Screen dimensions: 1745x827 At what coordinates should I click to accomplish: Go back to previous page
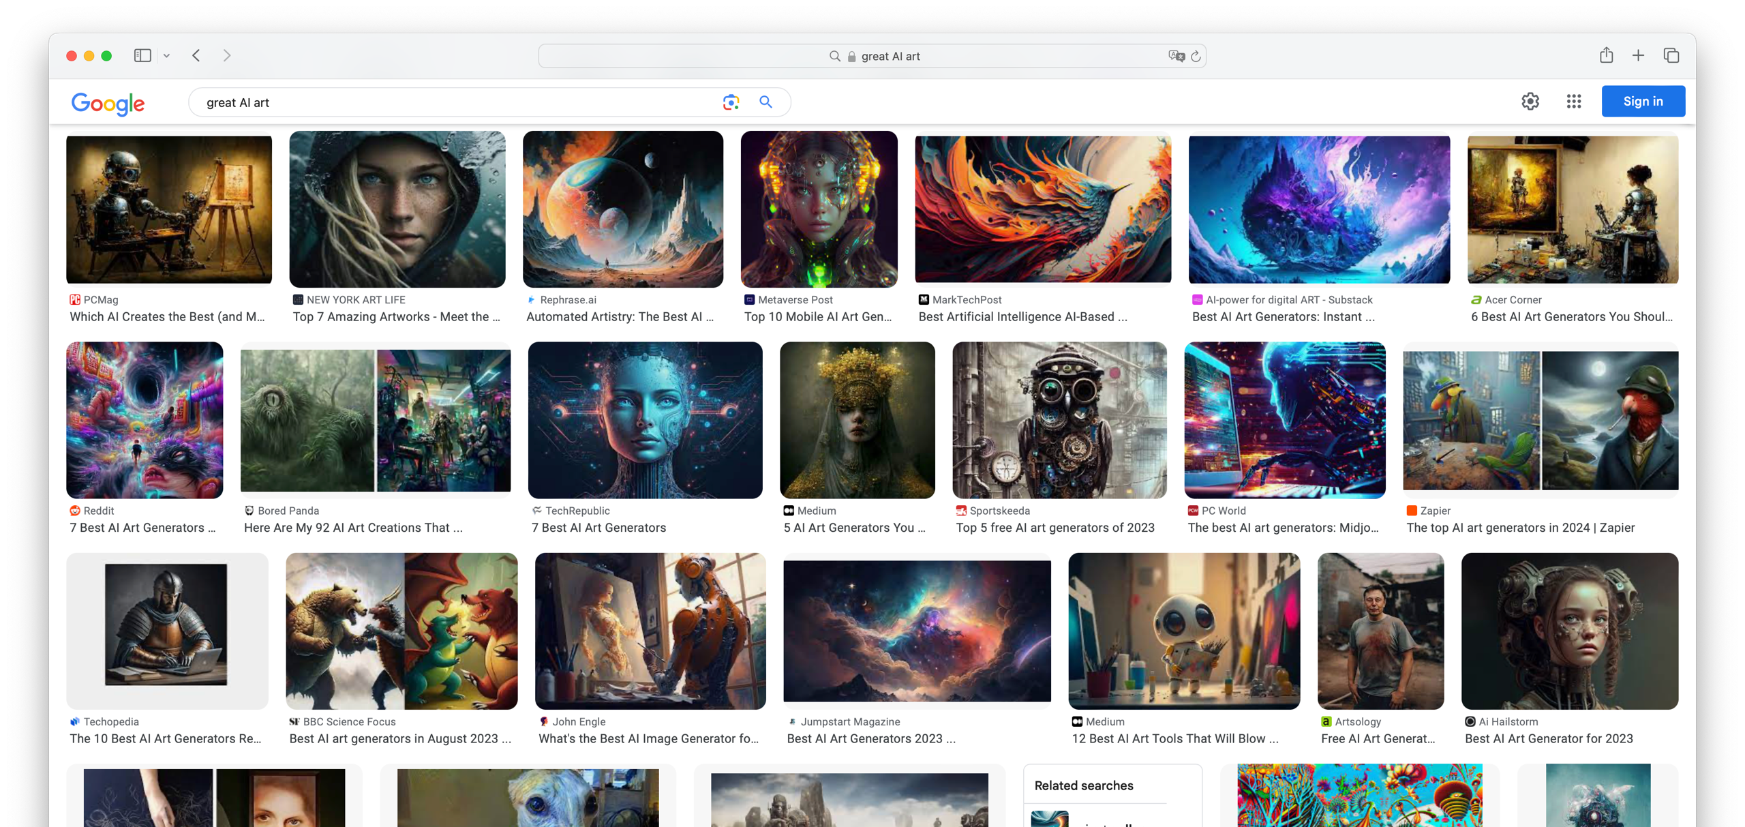pyautogui.click(x=196, y=55)
